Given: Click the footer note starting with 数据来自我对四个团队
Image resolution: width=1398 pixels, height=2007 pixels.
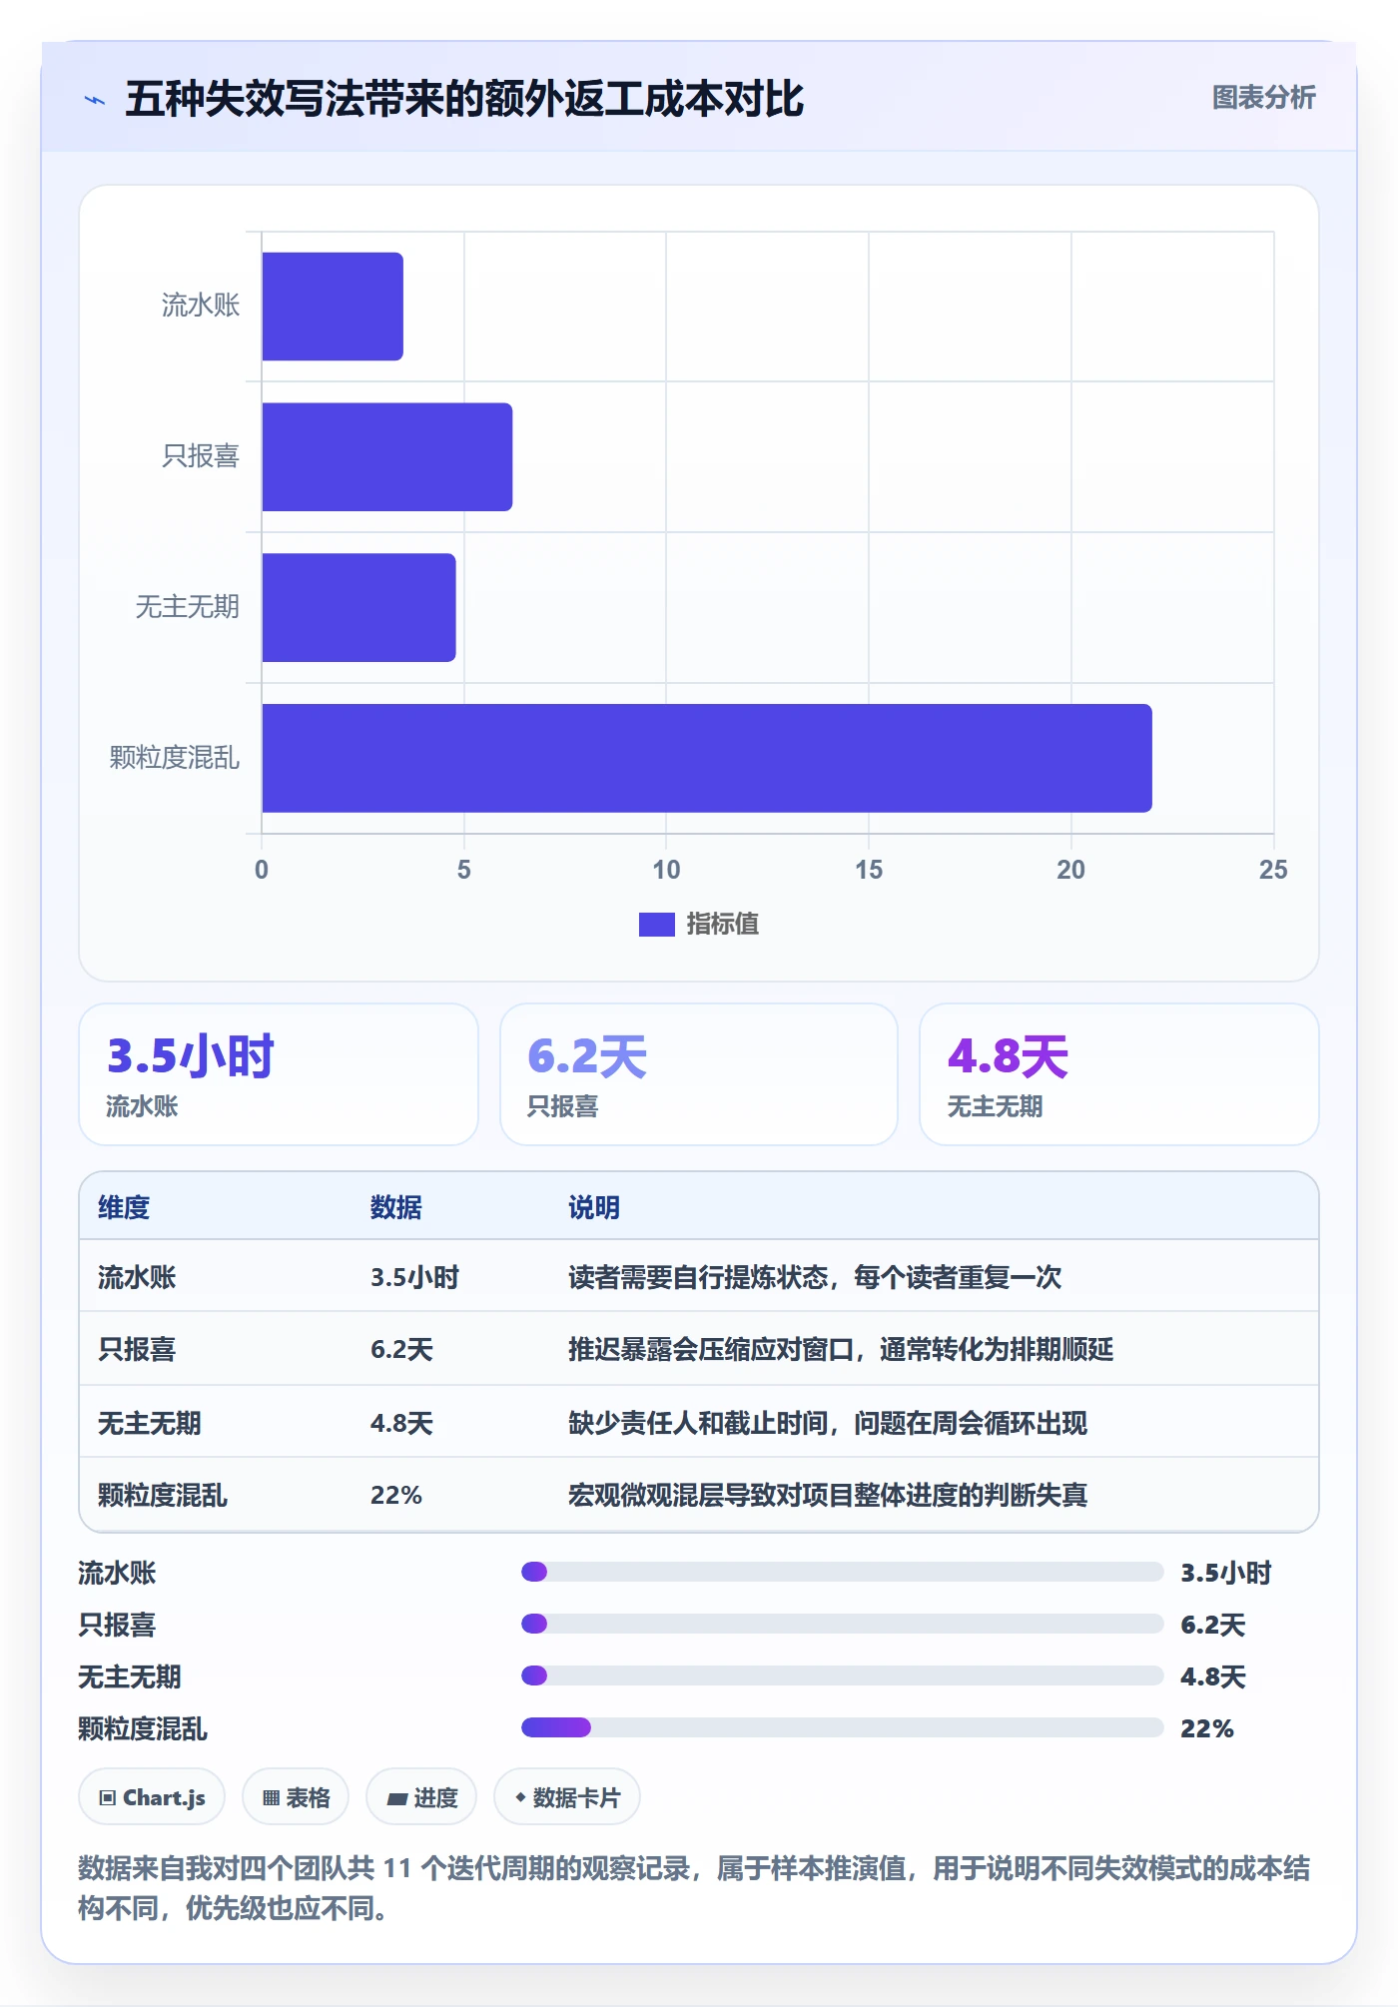Looking at the screenshot, I should 694,1888.
